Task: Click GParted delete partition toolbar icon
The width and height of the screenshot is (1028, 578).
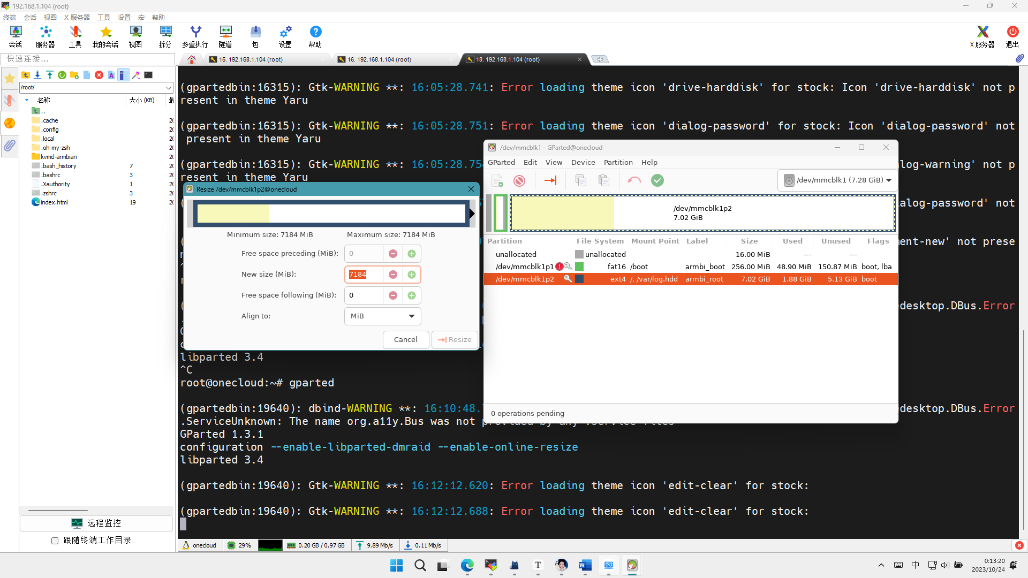Action: [519, 180]
